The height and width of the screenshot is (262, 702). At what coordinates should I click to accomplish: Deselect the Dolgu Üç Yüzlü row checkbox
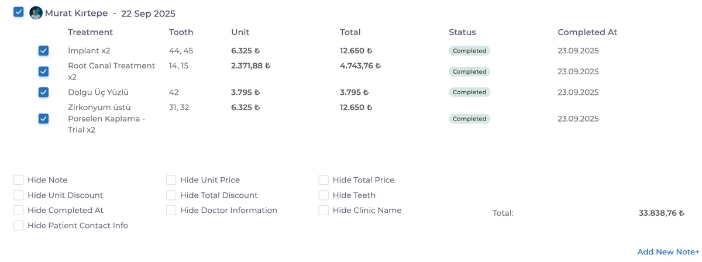tap(43, 92)
